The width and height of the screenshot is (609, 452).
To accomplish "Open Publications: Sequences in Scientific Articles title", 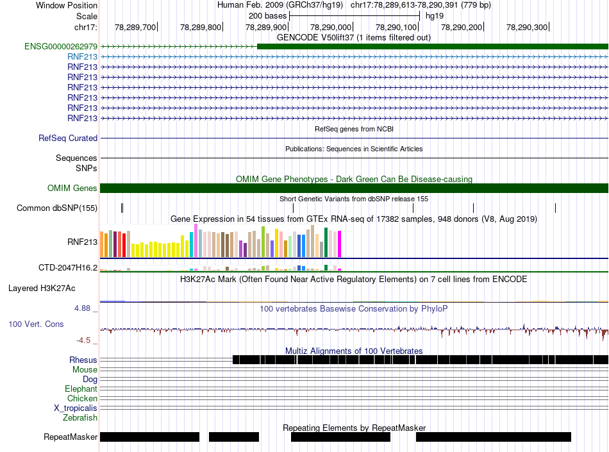I will click(354, 149).
